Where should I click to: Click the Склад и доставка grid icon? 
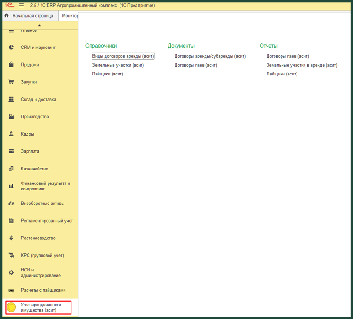[x=11, y=99]
